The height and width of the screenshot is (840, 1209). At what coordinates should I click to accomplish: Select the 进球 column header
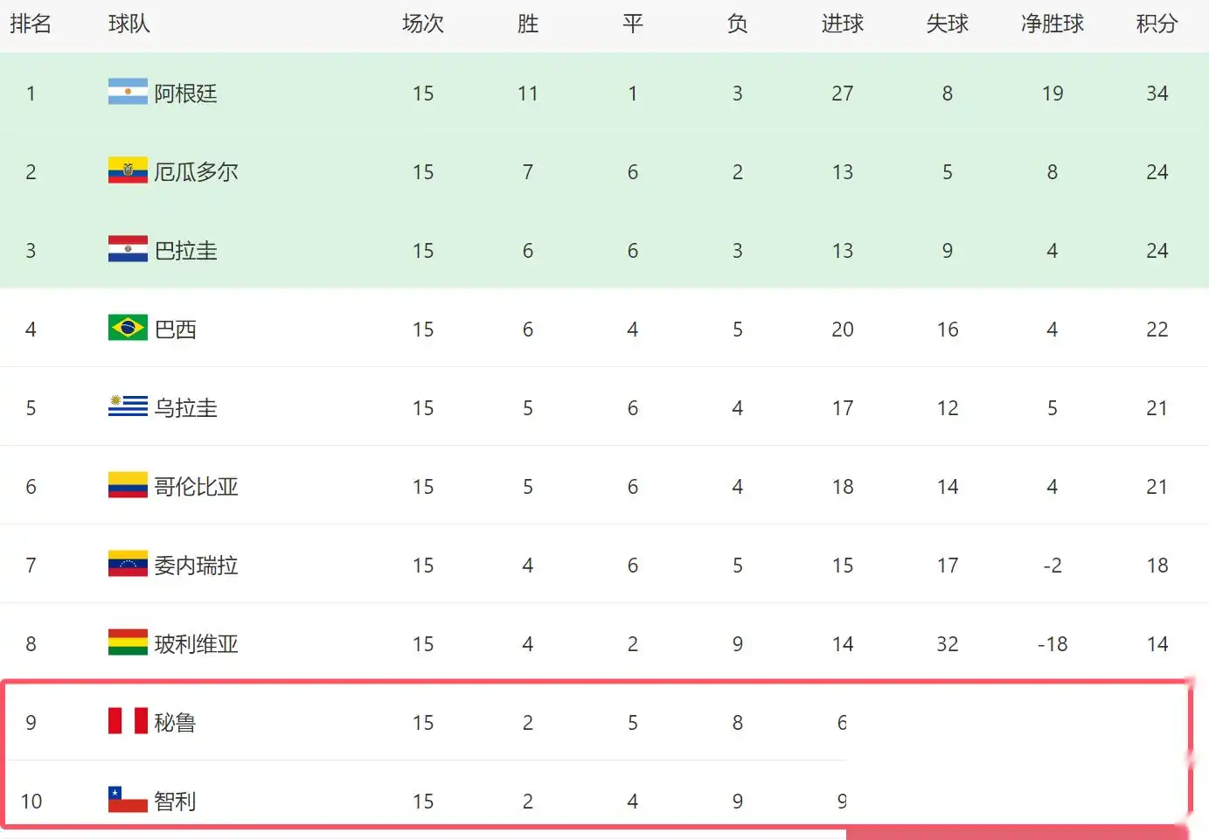tap(843, 24)
